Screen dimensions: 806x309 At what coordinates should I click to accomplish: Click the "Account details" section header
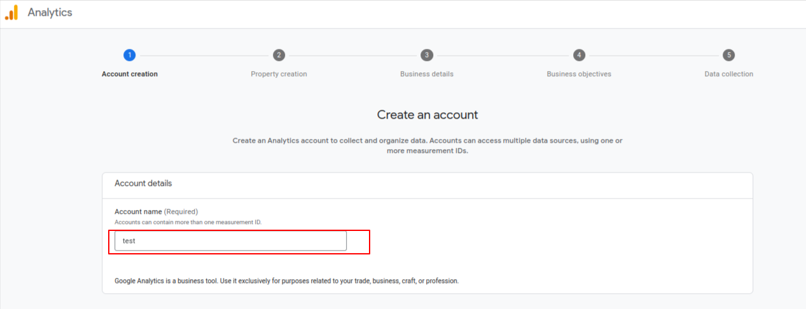[x=143, y=183]
